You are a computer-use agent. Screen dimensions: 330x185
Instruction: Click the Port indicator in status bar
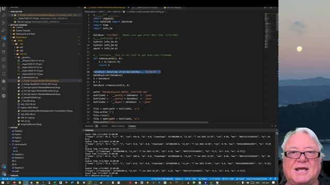[x=228, y=179]
